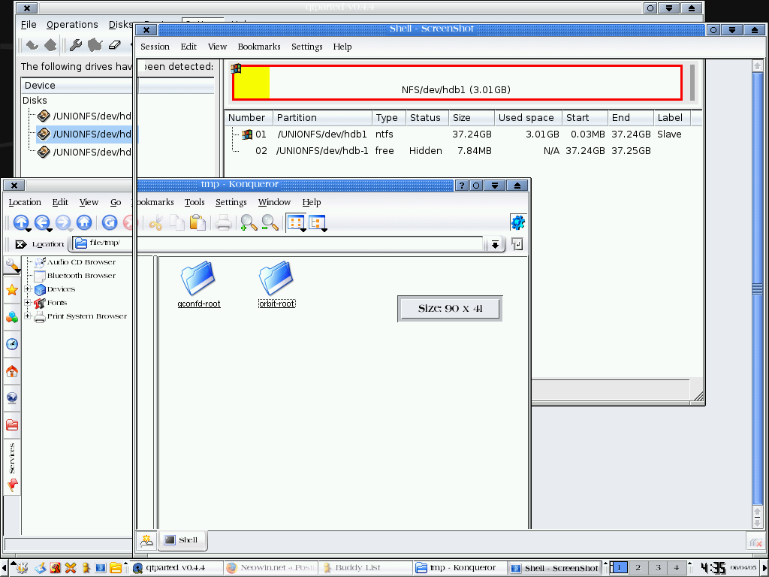769x577 pixels.
Task: Open the gear settings icon in Konqueror toolbar
Action: (517, 222)
